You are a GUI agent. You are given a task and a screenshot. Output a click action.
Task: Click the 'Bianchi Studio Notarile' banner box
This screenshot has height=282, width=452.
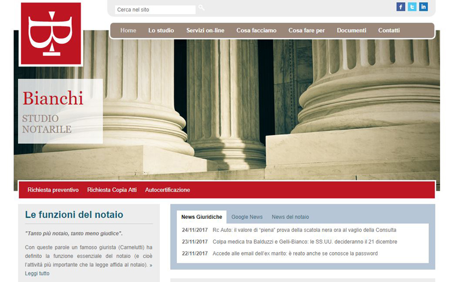click(60, 111)
